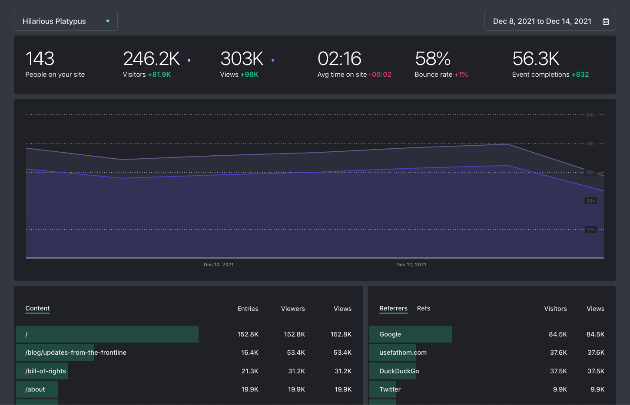Screen dimensions: 630x405
Task: Open the /blog/updates-from-the-frontline page row
Action: 76,353
